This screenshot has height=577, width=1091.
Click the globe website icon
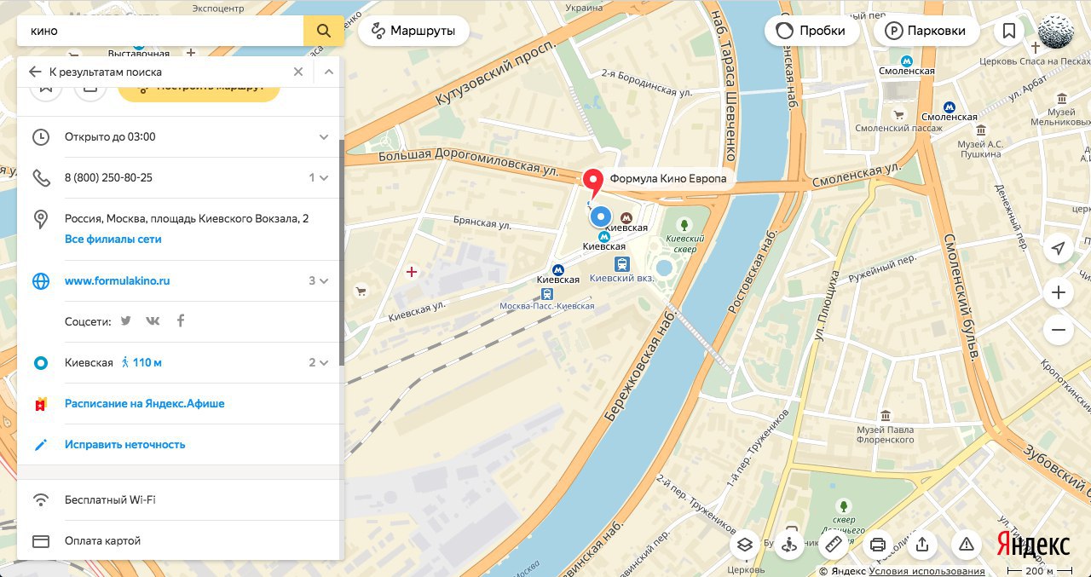tap(40, 280)
